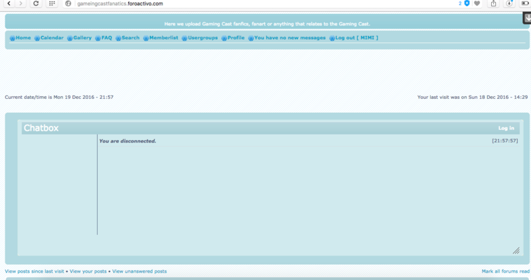
Task: Click the snowflake icon beside Search
Action: [x=118, y=38]
